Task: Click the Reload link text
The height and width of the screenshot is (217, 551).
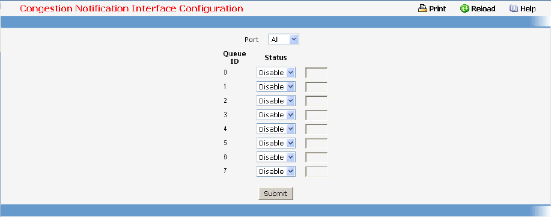Action: (x=483, y=9)
